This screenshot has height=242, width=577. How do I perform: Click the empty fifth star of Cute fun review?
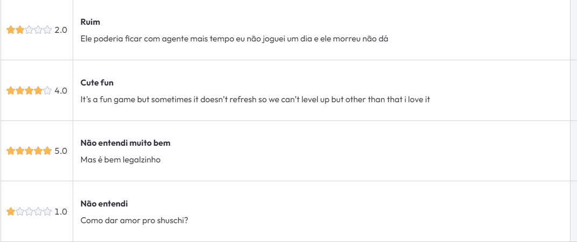point(47,90)
